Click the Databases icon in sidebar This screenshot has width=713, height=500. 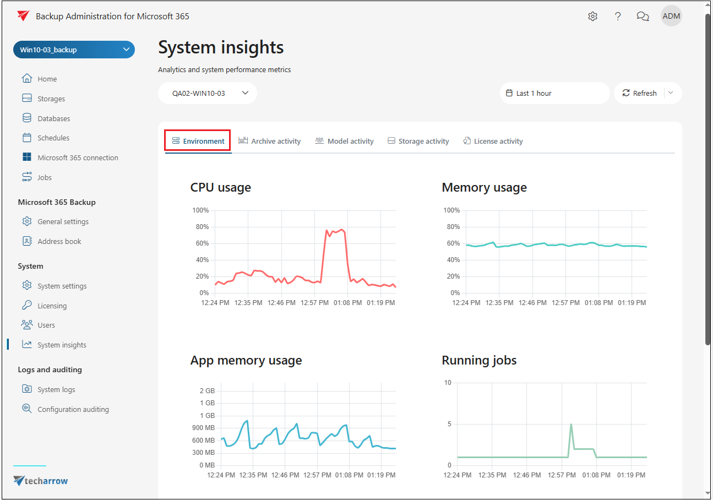coord(27,118)
